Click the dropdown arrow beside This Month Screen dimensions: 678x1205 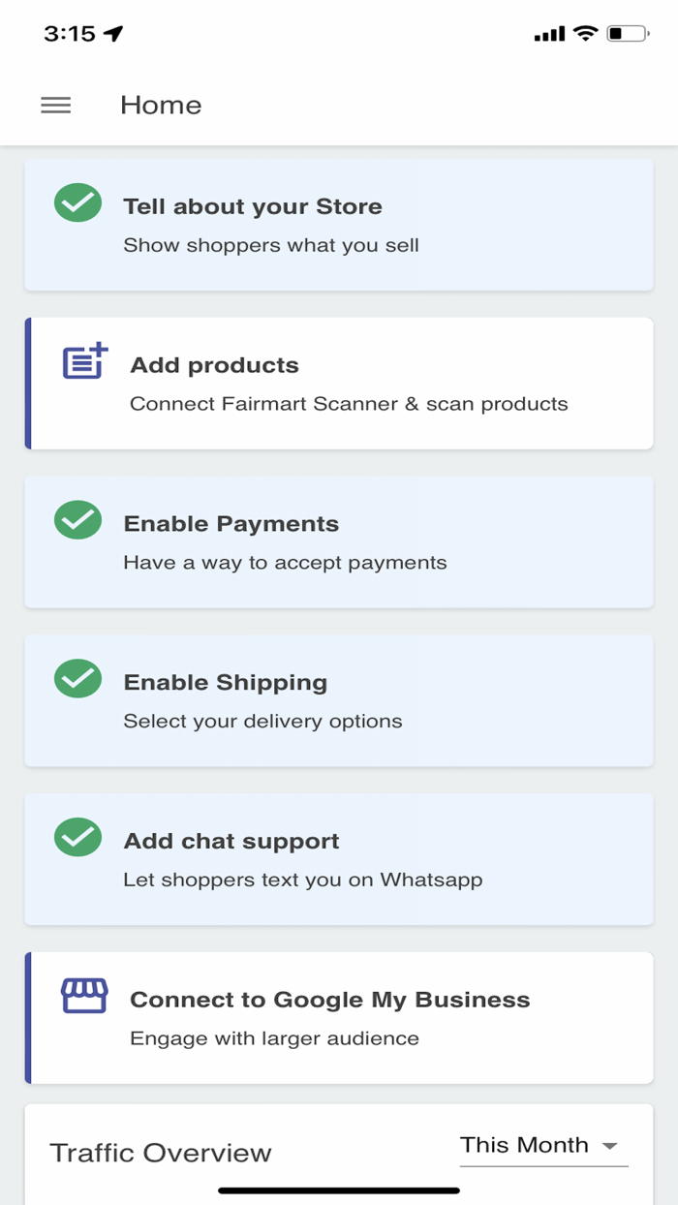[610, 1146]
